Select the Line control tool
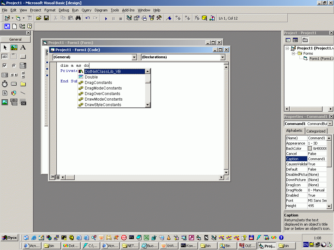Viewport: 334px width, 250px height. tap(23, 93)
